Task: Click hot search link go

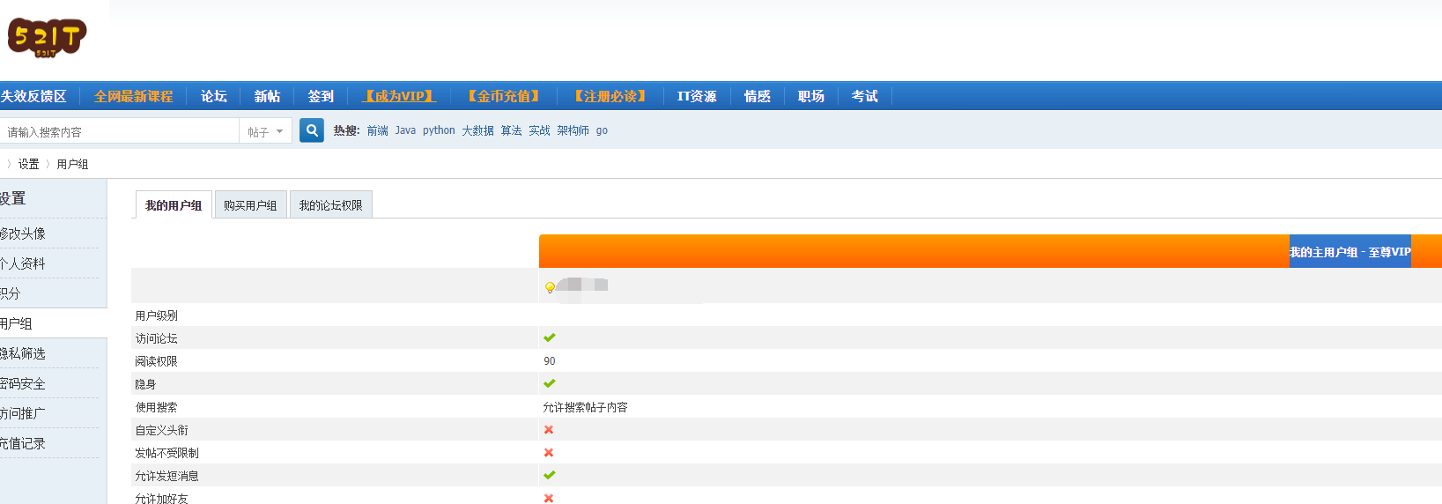Action: point(602,130)
